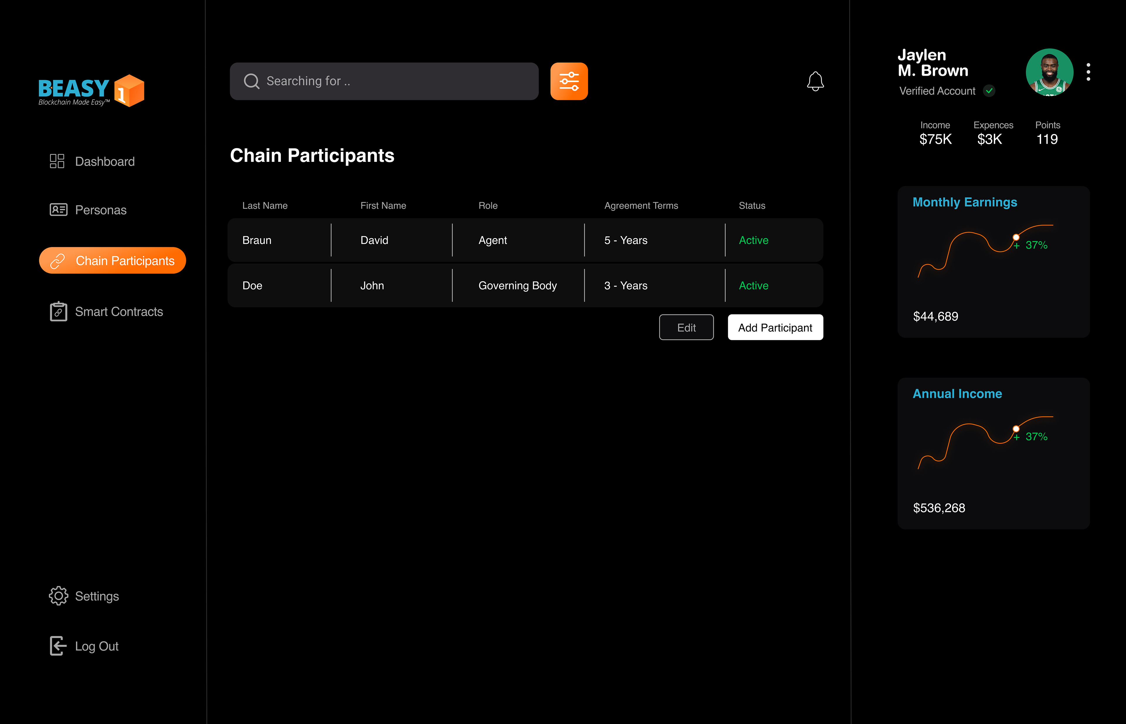Click the First Name column header
Viewport: 1126px width, 724px height.
pos(383,206)
